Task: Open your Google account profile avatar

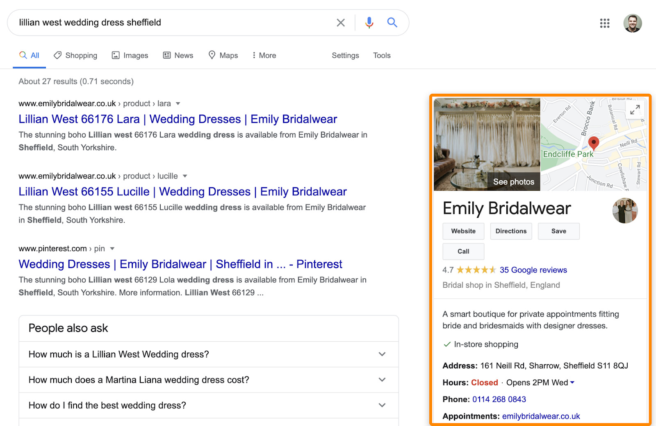Action: [x=633, y=23]
